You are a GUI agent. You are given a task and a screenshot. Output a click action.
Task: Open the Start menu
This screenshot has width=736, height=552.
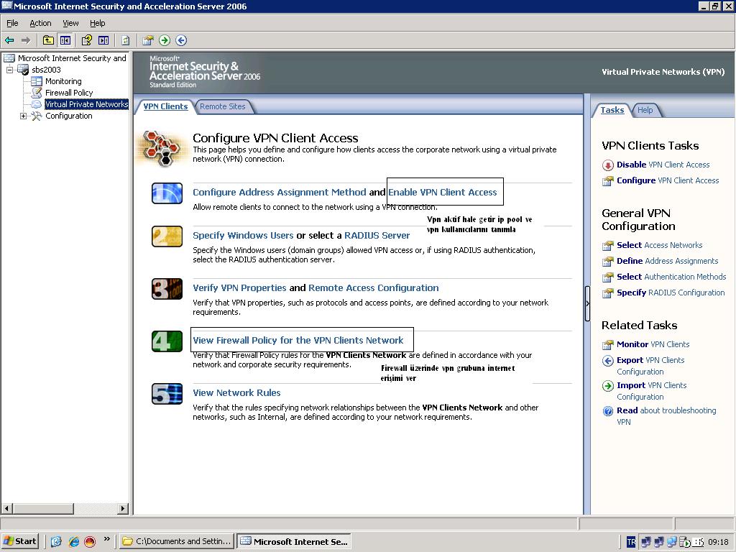click(x=19, y=542)
